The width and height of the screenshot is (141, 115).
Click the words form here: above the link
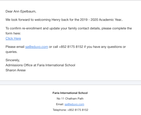pyautogui.click(x=13, y=33)
